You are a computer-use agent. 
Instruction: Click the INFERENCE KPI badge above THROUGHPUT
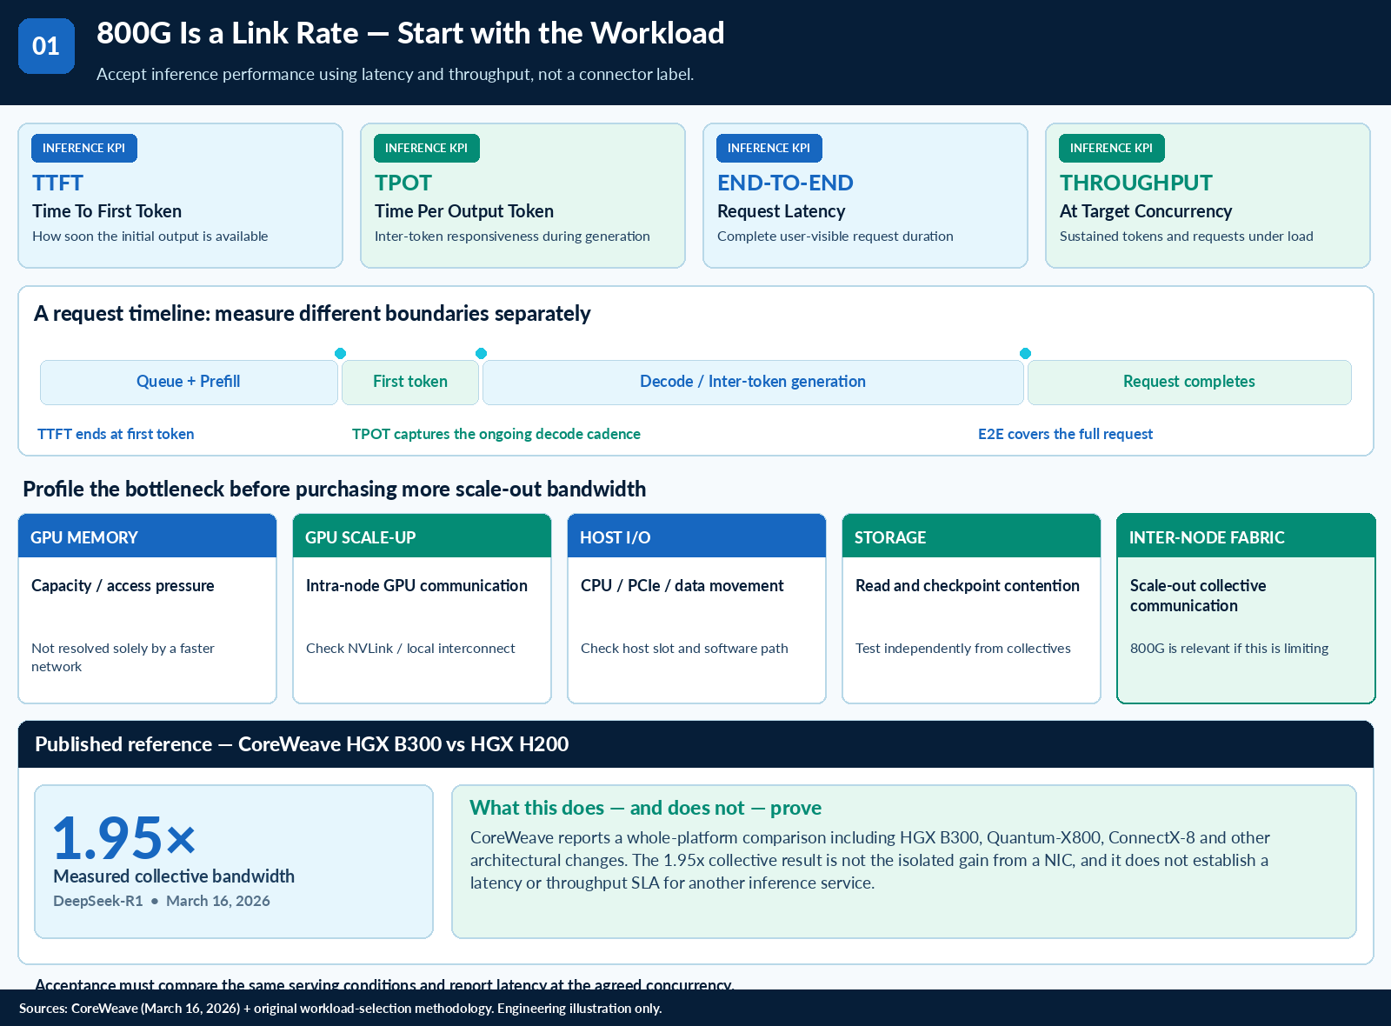[1112, 148]
